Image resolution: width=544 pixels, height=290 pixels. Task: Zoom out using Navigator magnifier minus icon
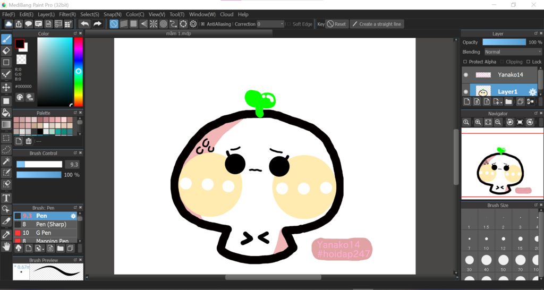498,122
